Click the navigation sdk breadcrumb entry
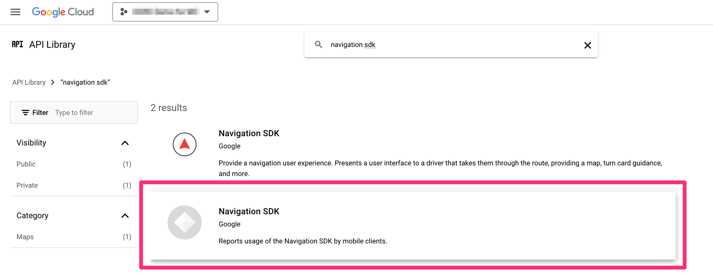The width and height of the screenshot is (713, 275). 85,82
